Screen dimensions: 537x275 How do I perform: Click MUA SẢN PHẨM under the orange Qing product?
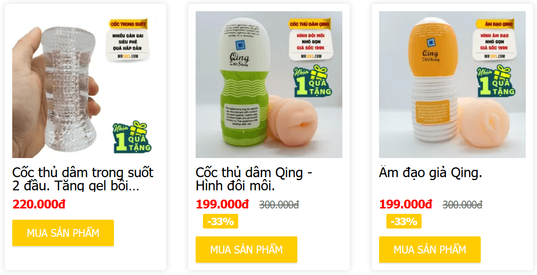pos(430,250)
